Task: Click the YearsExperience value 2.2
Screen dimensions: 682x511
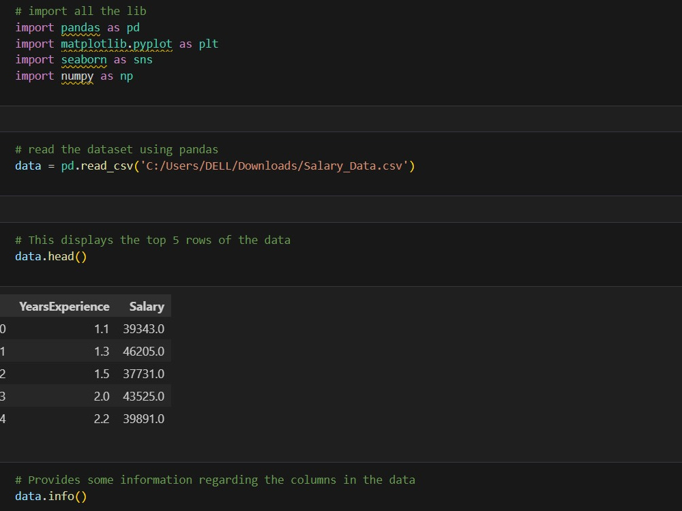Action: coord(102,418)
